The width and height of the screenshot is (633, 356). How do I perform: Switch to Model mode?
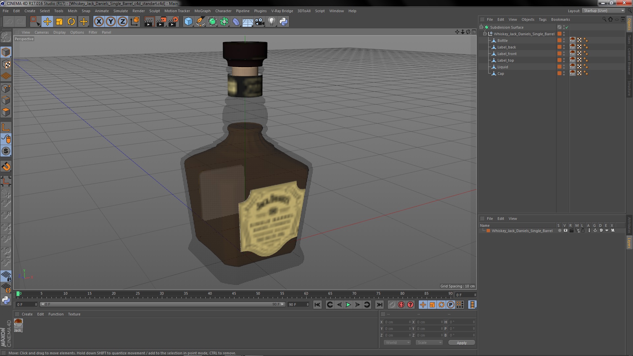pyautogui.click(x=6, y=52)
